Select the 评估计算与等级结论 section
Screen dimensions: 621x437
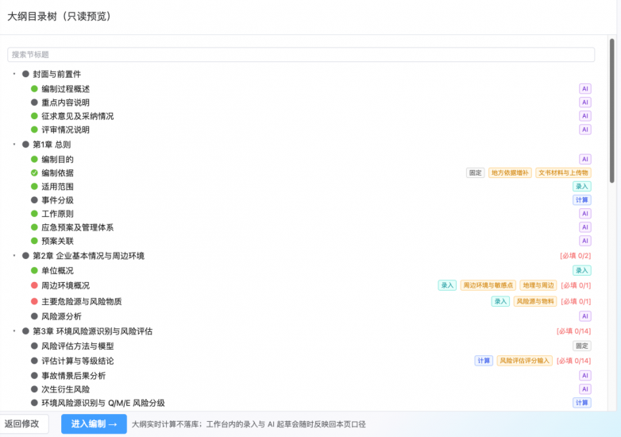pos(78,361)
